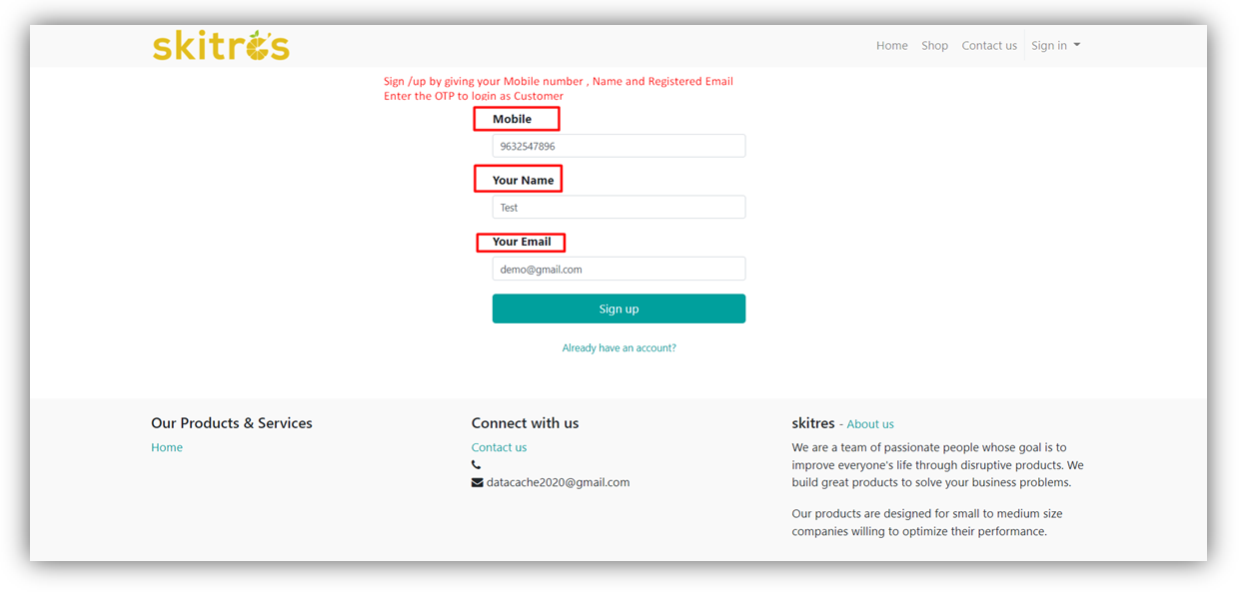Go to Shop in the navigation bar
The width and height of the screenshot is (1239, 592).
tap(934, 46)
